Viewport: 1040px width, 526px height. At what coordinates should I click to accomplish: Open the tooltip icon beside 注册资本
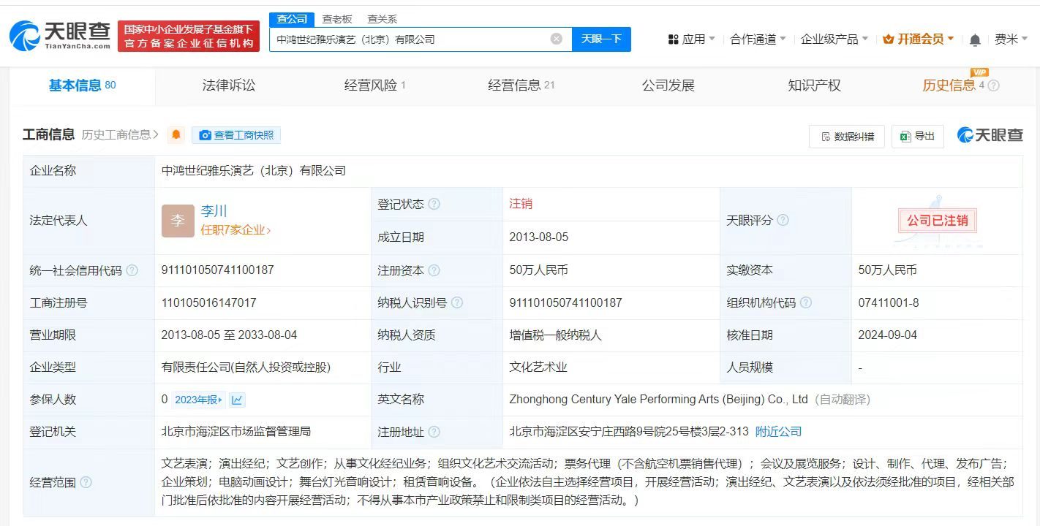[433, 270]
